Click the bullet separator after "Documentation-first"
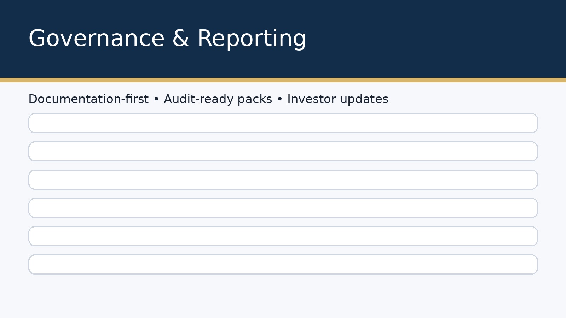This screenshot has height=318, width=566. point(156,100)
